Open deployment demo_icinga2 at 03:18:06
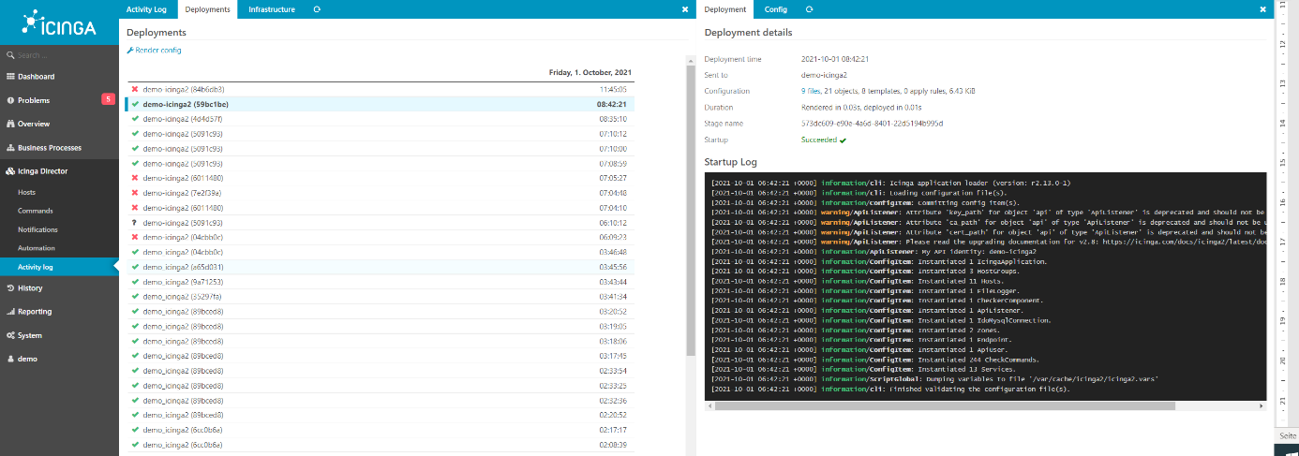1299x456 pixels. (x=379, y=341)
